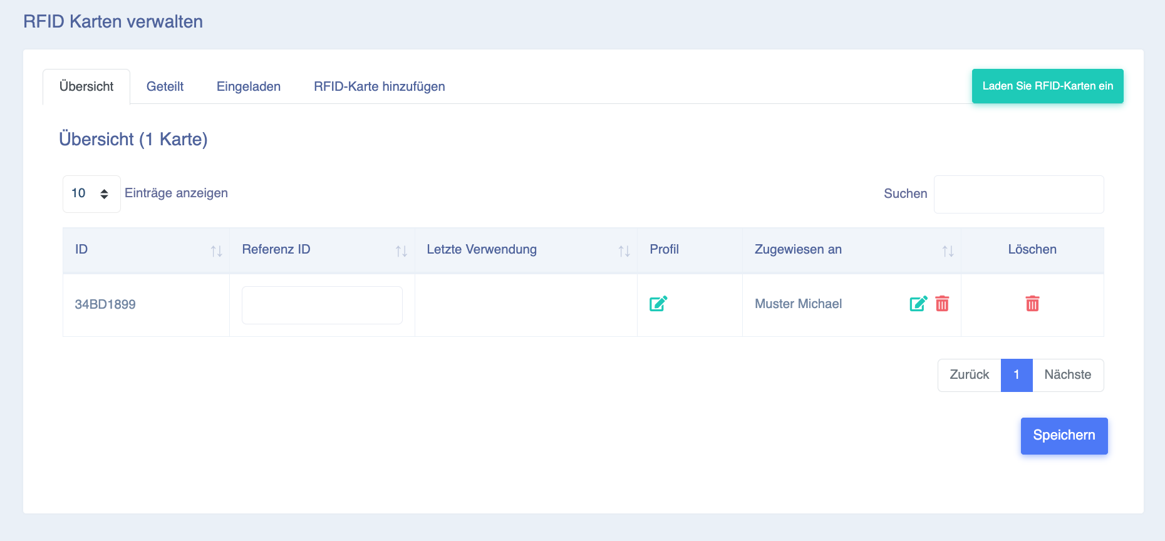Select the Übersicht tab
The image size is (1165, 541).
[x=86, y=86]
